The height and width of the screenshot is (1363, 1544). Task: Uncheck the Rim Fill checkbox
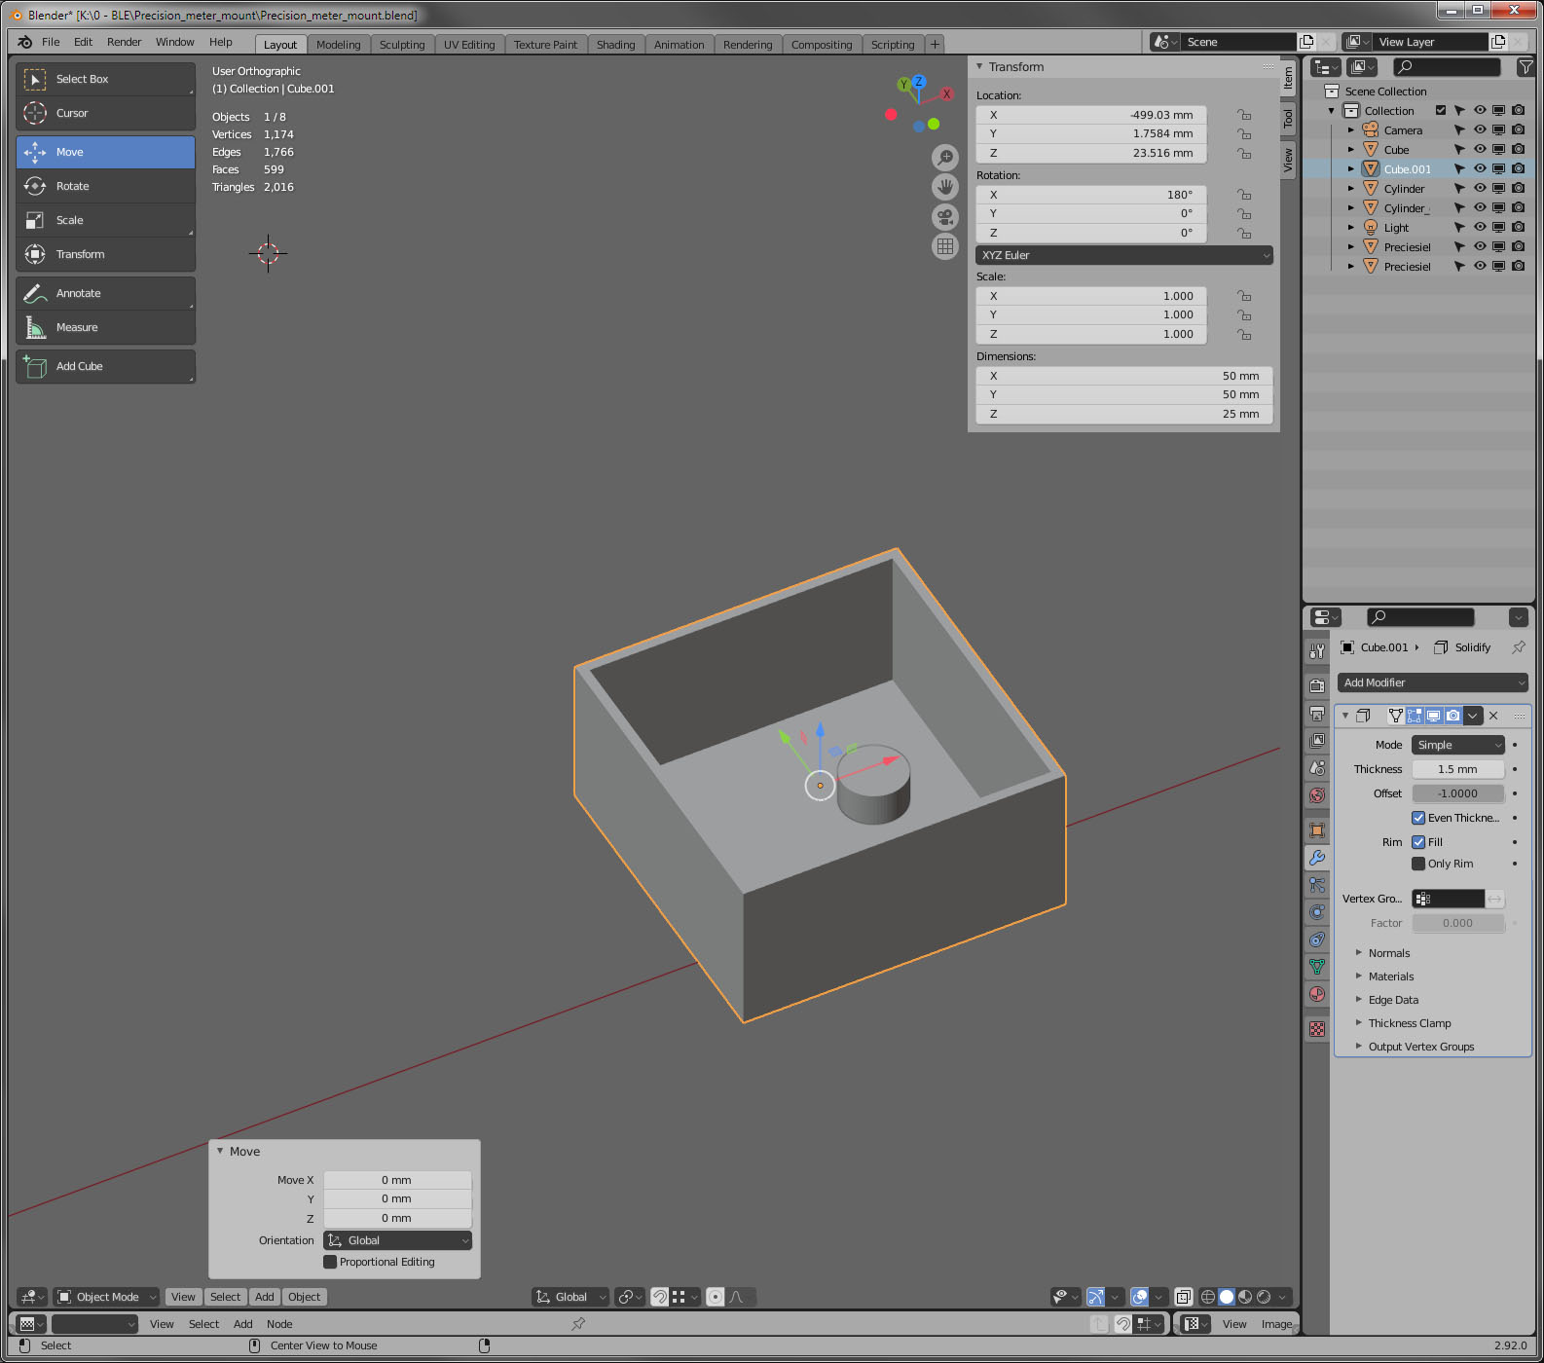(x=1418, y=842)
